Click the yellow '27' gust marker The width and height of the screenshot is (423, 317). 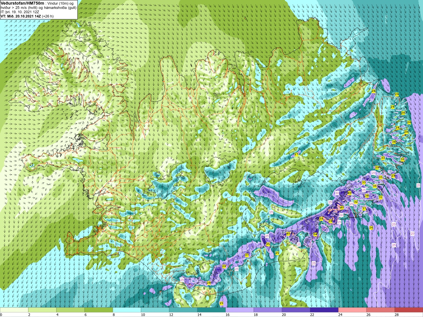[296, 155]
